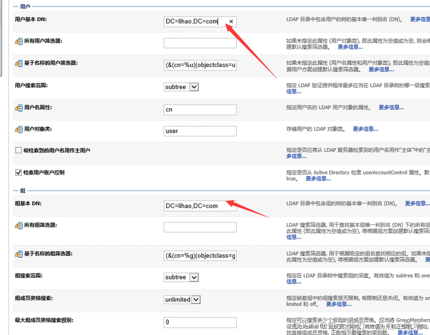Viewport: 430px width, 335px height.
Task: Click the 组基本 DN input field
Action: (x=200, y=205)
